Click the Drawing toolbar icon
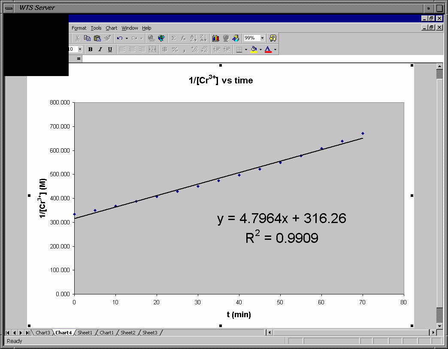Viewport: 448px width, 349px height. click(x=236, y=38)
